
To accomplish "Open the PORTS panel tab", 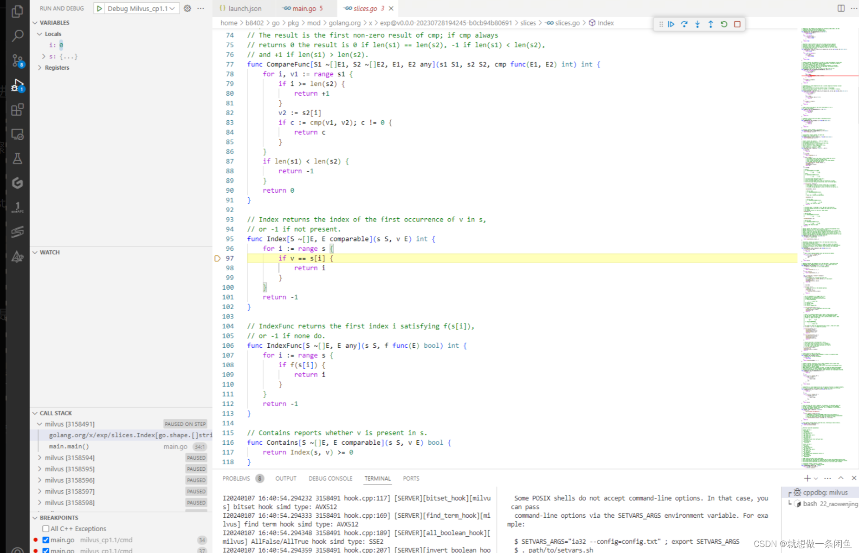I will coord(411,478).
